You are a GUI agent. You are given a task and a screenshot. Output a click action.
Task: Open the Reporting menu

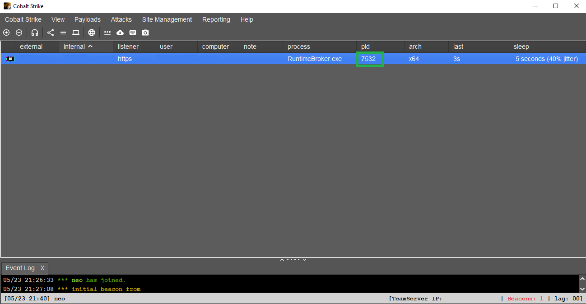pyautogui.click(x=216, y=19)
